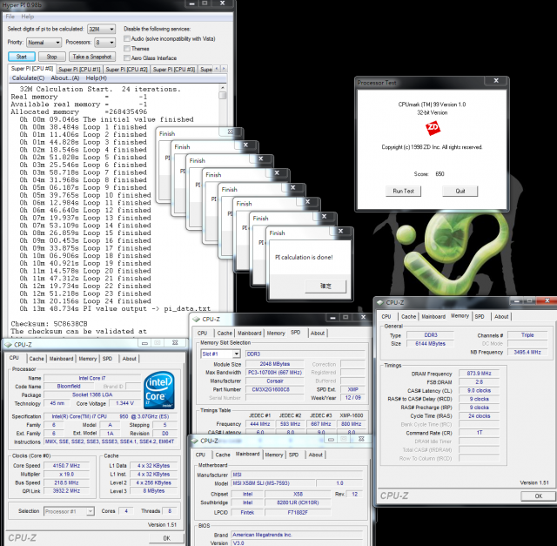Open Memory tab in CPU-Z CPU window
This screenshot has width=557, height=546.
coord(87,359)
